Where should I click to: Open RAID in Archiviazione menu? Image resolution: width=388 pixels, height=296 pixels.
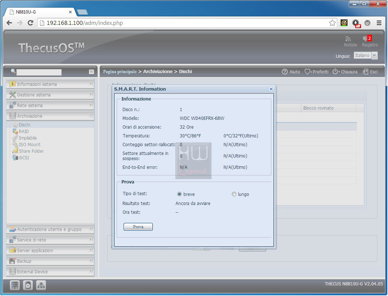click(x=24, y=132)
